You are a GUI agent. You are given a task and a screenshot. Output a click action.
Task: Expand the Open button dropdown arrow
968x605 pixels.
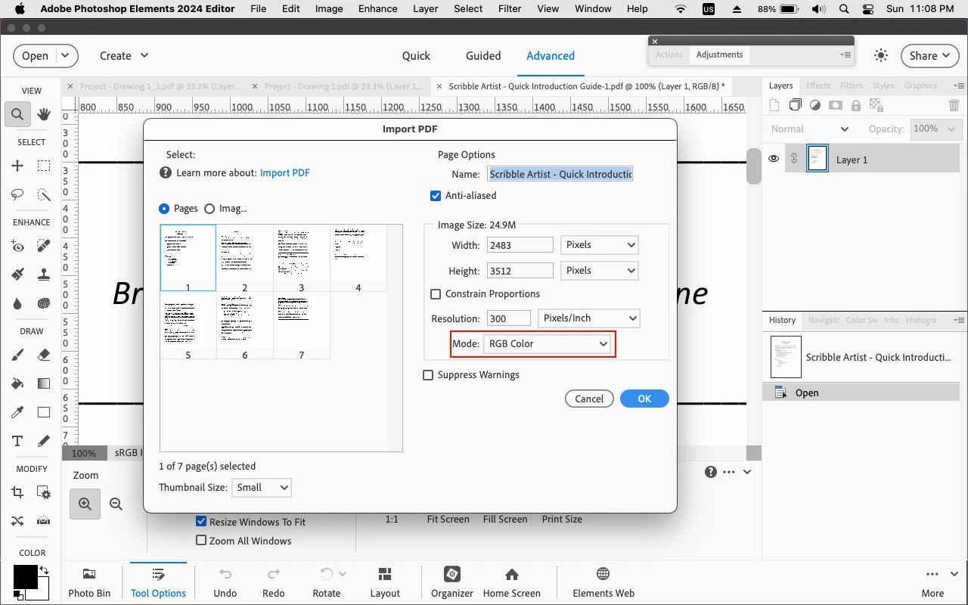(x=66, y=55)
